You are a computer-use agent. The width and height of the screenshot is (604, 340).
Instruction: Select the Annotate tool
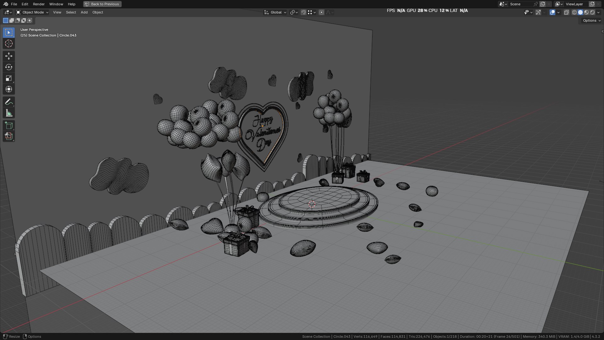coord(9,102)
